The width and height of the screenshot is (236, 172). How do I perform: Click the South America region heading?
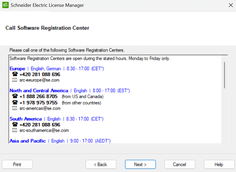tap(25, 119)
